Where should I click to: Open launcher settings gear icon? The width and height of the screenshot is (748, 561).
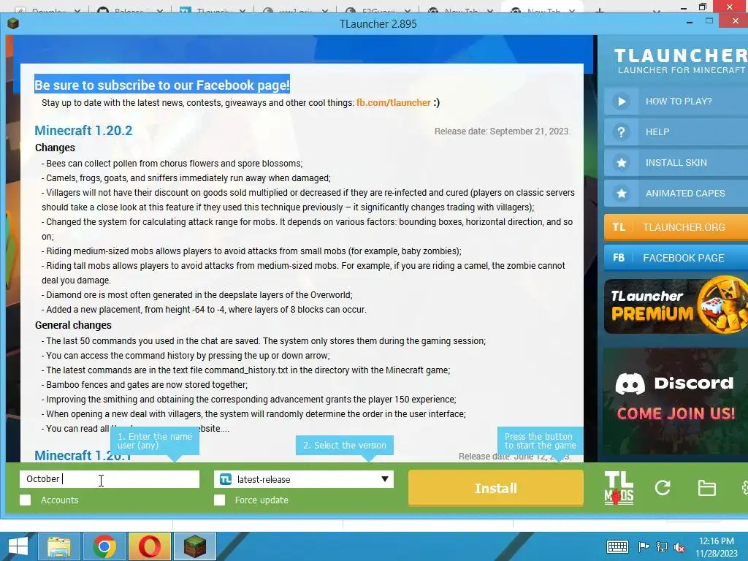pyautogui.click(x=744, y=487)
